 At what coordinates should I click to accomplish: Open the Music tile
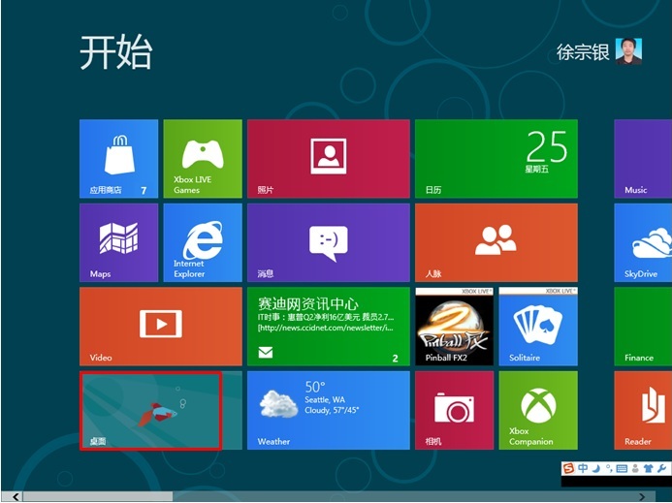click(643, 159)
